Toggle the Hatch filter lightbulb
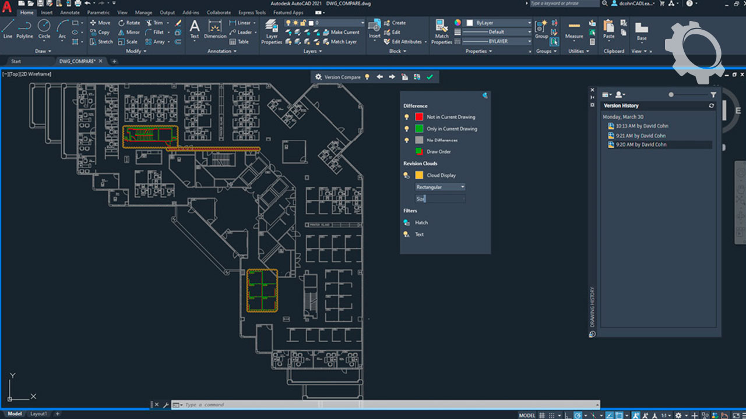Screen dimensions: 746x419 coord(407,222)
